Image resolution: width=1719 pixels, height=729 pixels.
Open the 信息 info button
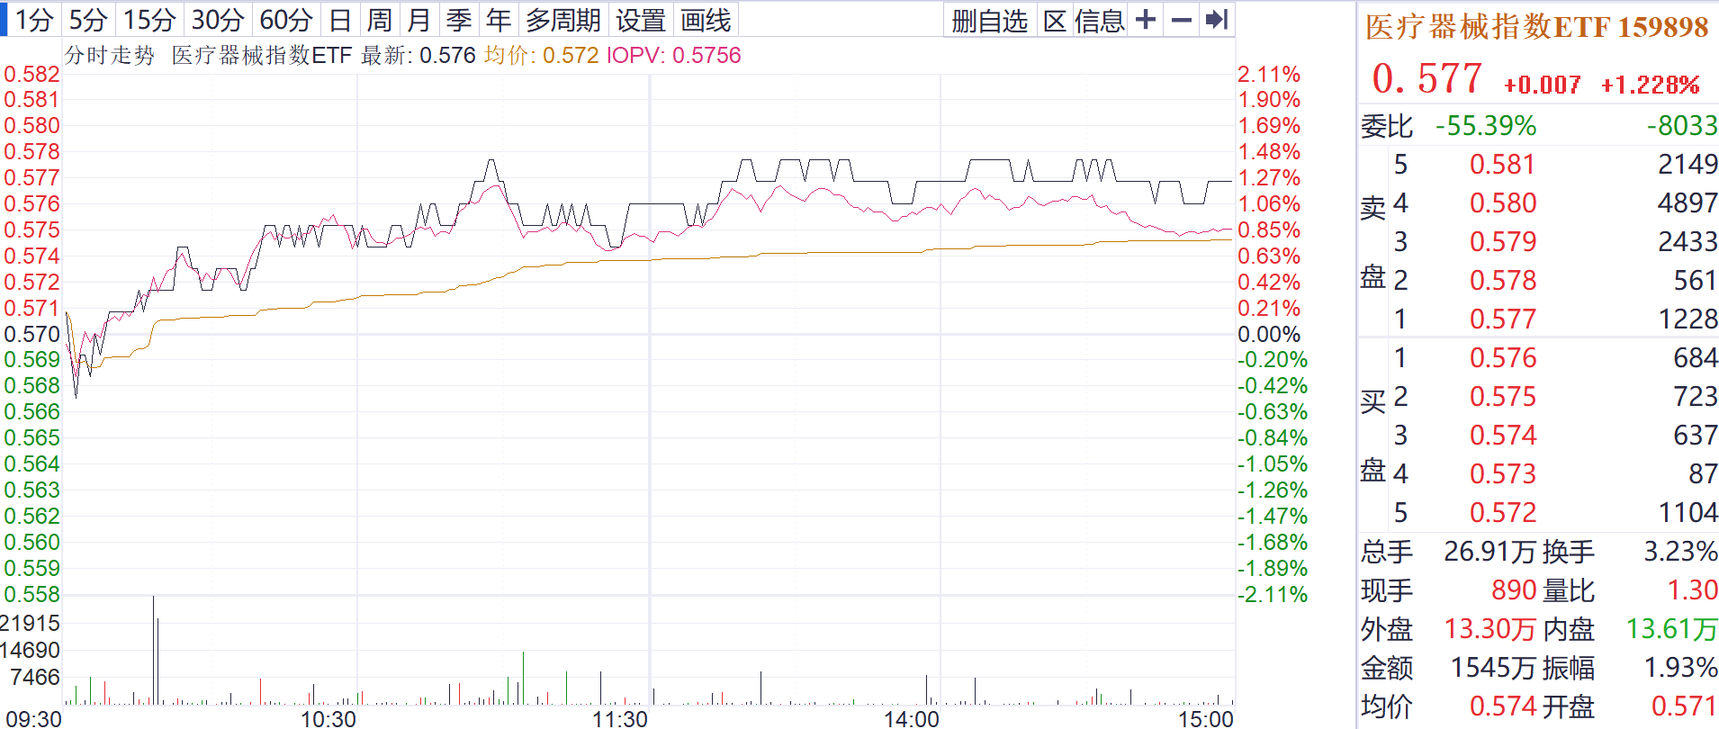pyautogui.click(x=1100, y=20)
